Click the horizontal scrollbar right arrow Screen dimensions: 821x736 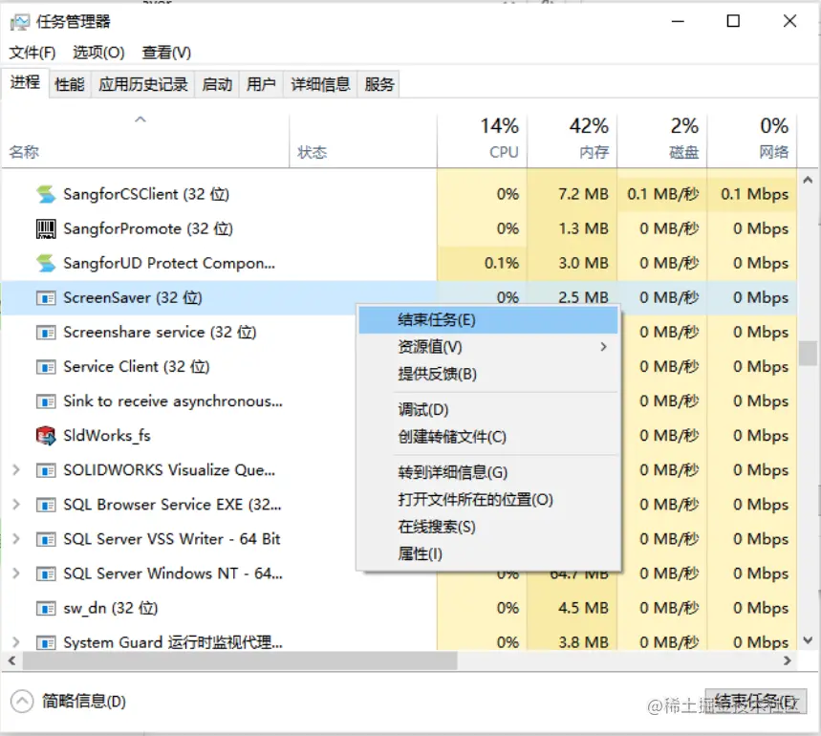(x=787, y=660)
